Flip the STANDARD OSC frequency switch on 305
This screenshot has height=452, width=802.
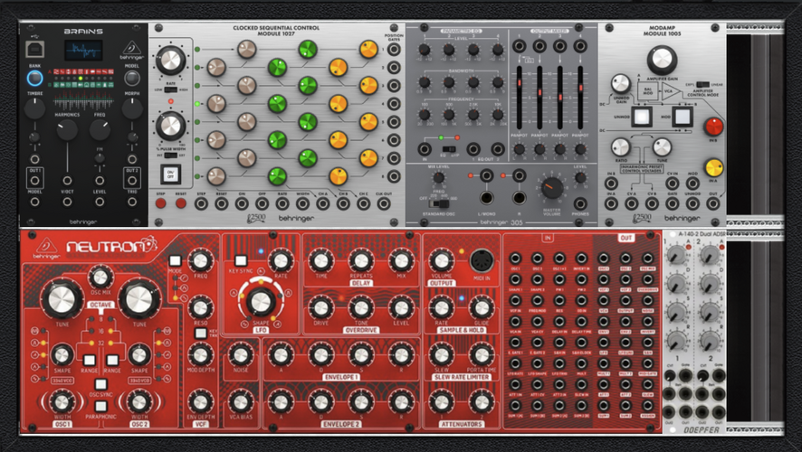pos(440,203)
